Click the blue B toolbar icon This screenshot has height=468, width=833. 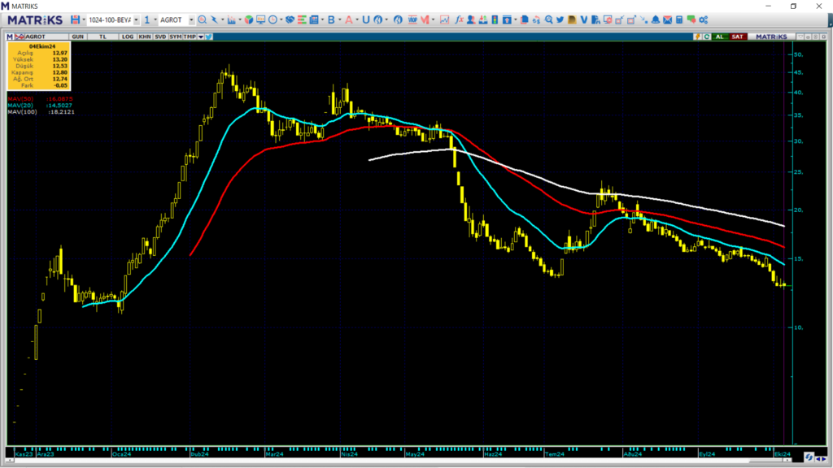[331, 19]
